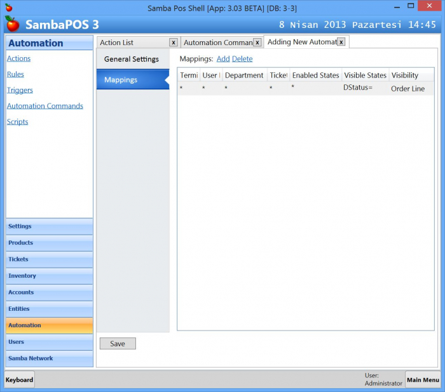
Task: Click the Add mapping link
Action: (223, 59)
